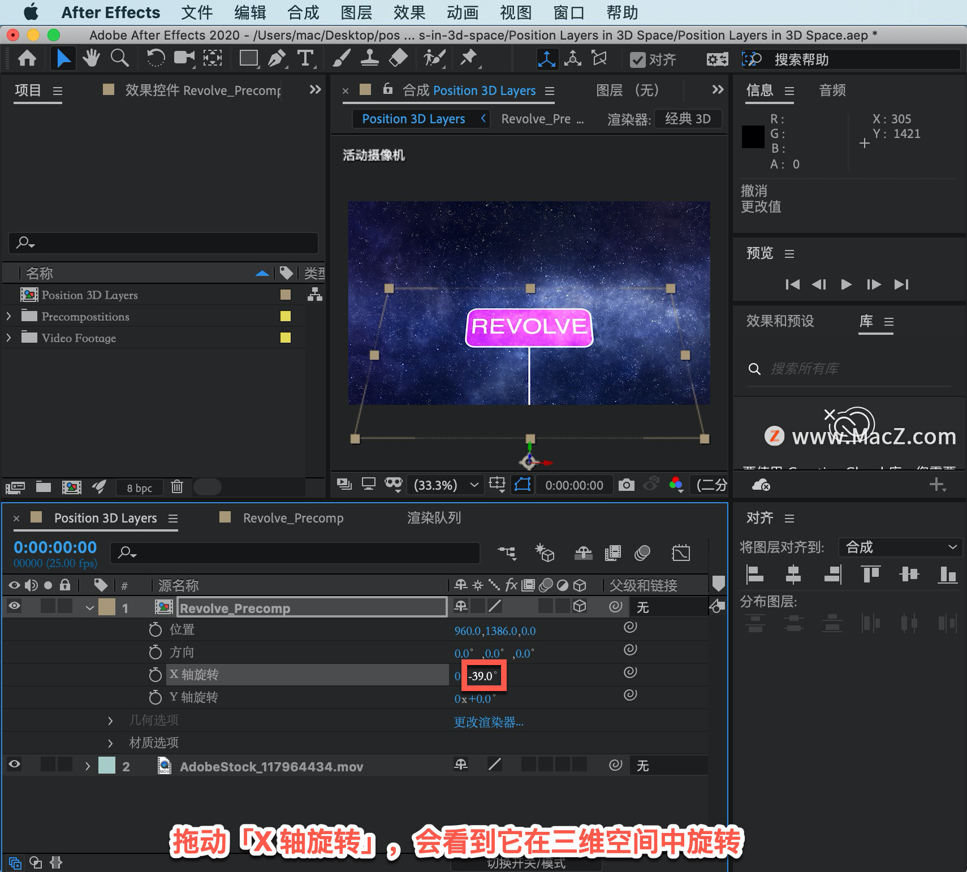967x872 pixels.
Task: Switch to Local Axis mode
Action: click(547, 59)
